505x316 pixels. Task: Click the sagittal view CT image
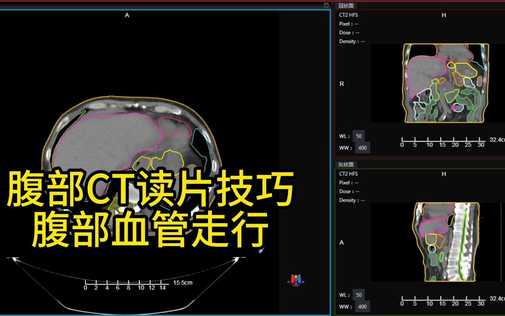(446, 242)
